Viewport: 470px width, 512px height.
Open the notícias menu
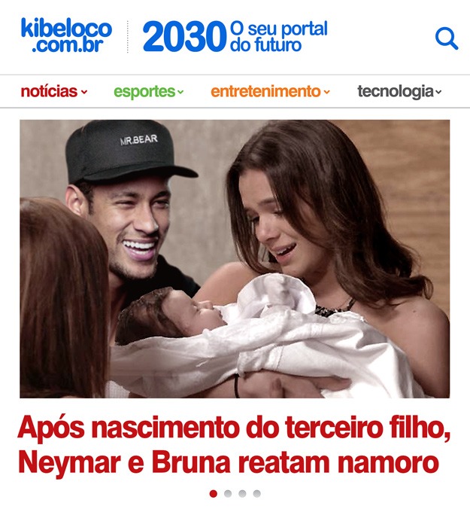[54, 91]
